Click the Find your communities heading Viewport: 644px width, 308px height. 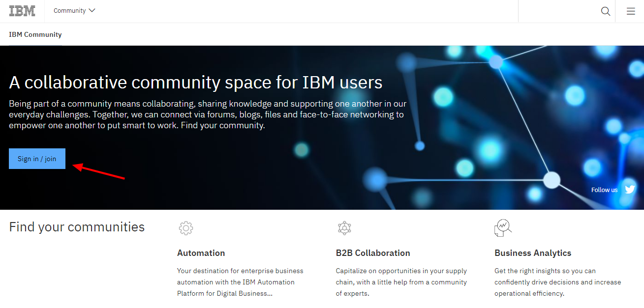pos(77,226)
